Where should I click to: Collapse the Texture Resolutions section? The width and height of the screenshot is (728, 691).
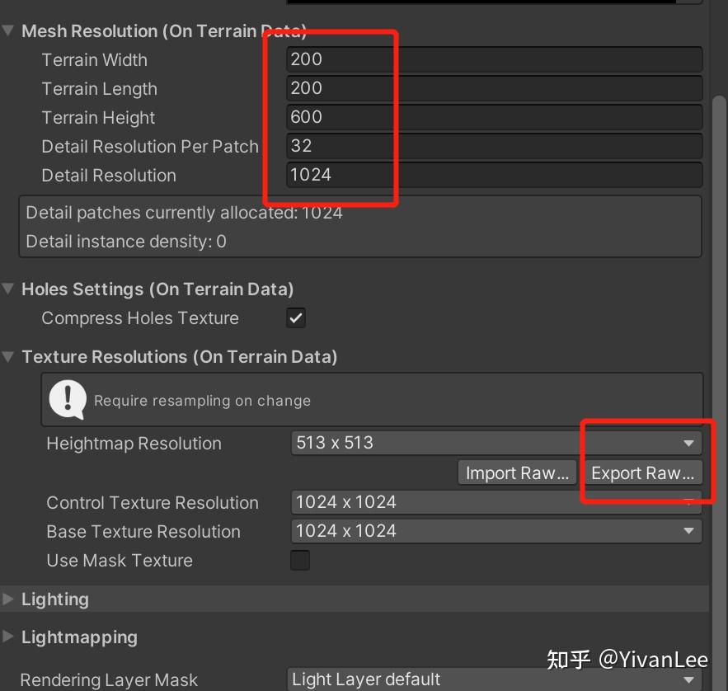[x=8, y=356]
